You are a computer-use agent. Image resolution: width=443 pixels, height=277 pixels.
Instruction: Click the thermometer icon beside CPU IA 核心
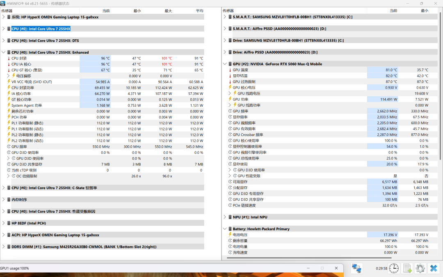coord(9,64)
